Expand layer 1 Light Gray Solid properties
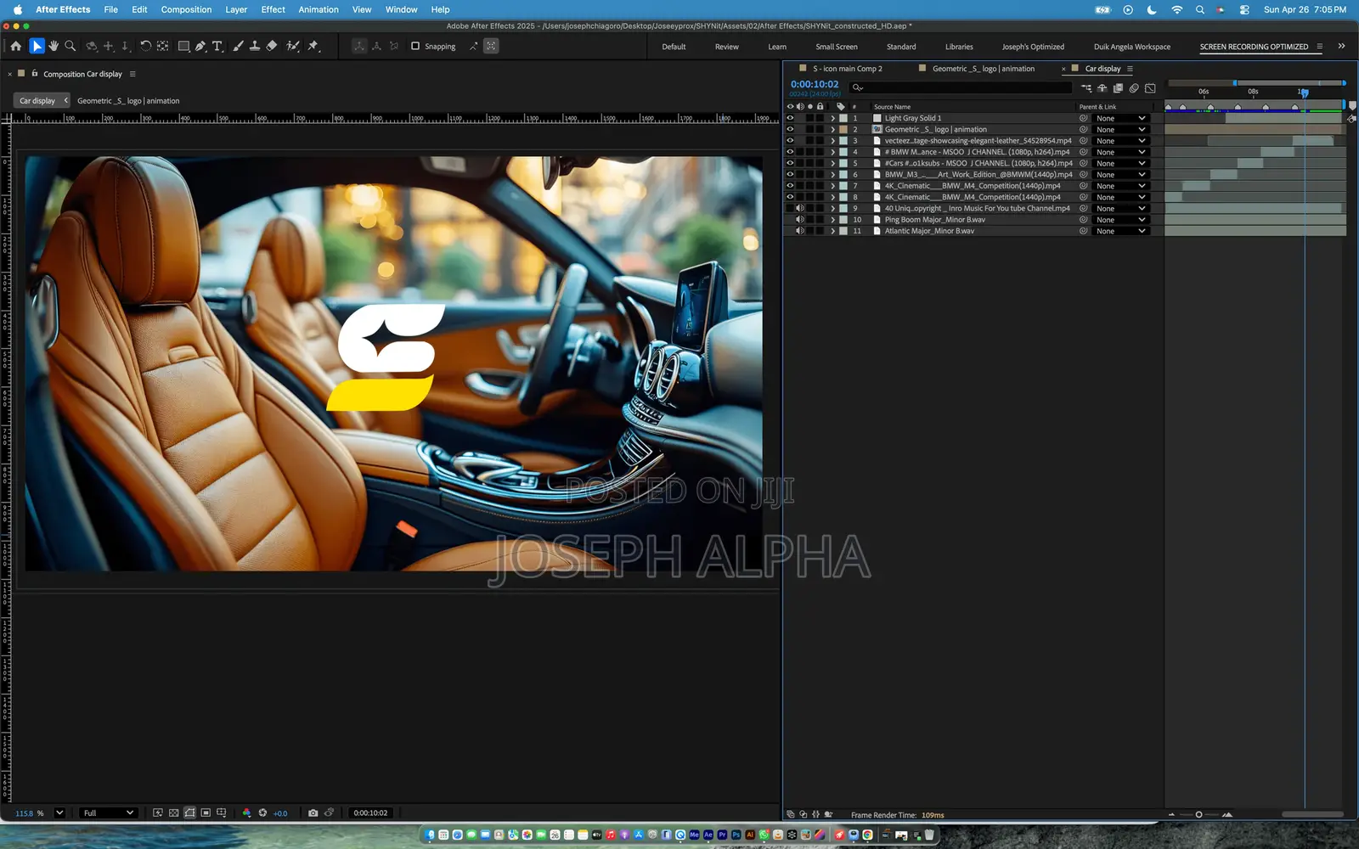The height and width of the screenshot is (849, 1359). [x=832, y=118]
